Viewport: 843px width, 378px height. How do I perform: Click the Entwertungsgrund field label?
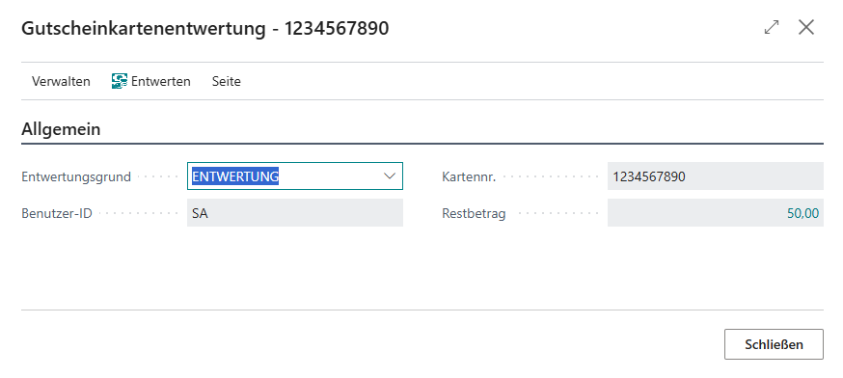76,176
